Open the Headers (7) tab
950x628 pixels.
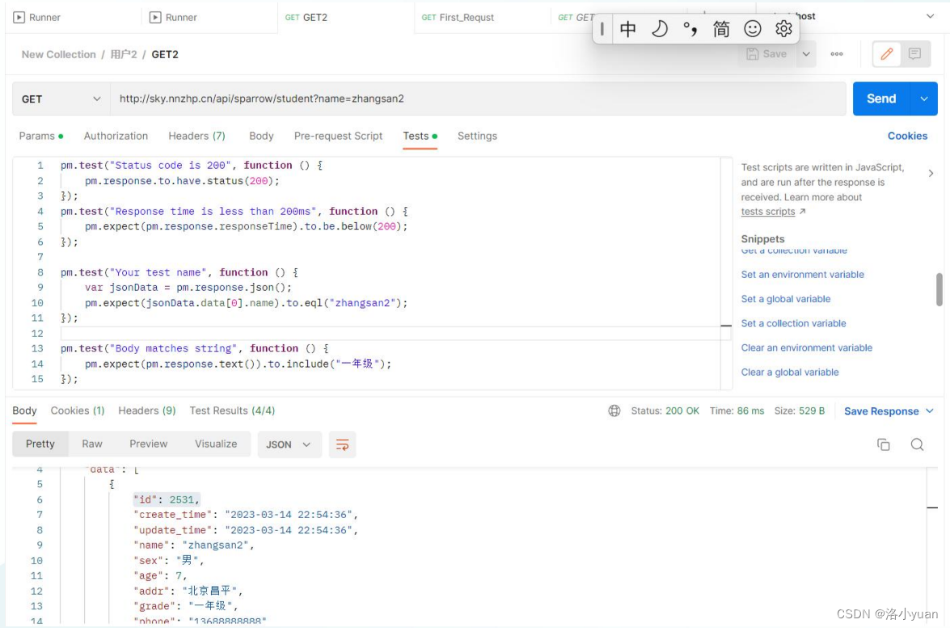pyautogui.click(x=197, y=137)
